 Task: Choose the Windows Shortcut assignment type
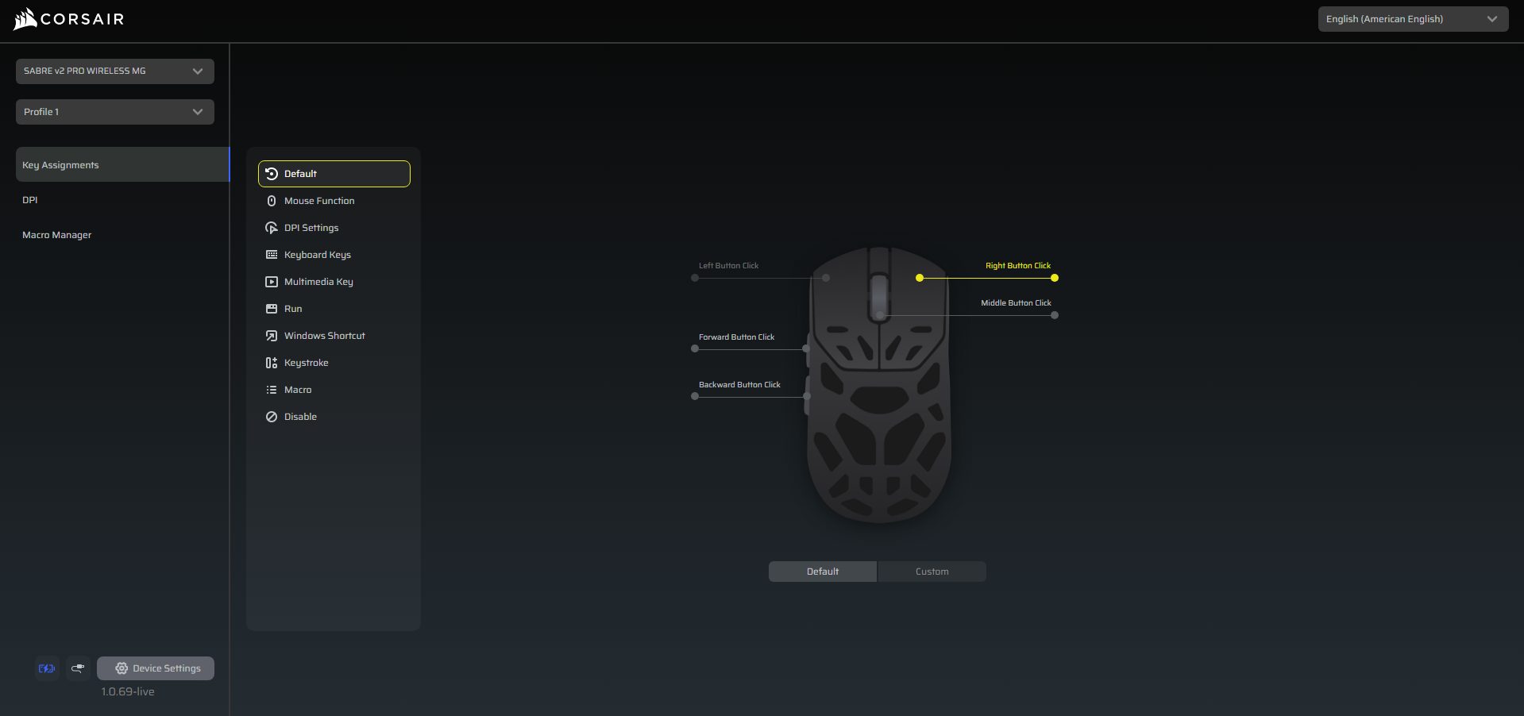tap(324, 336)
